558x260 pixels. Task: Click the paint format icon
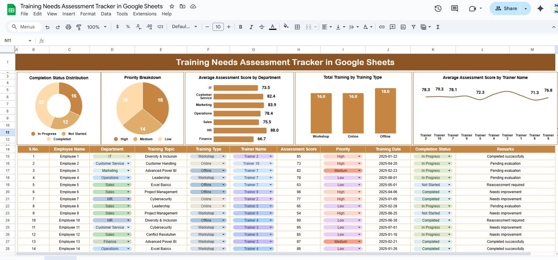(79, 27)
